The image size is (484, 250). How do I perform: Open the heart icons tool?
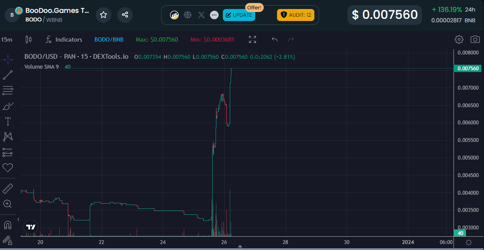pyautogui.click(x=8, y=168)
